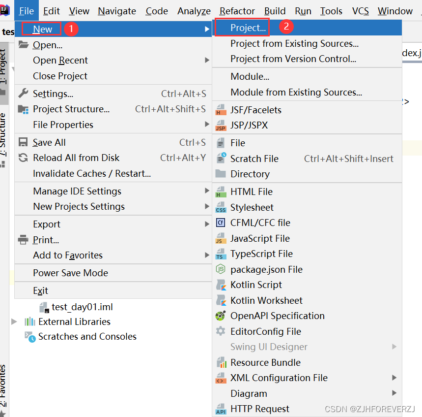Viewport: 422px width, 417px height.
Task: Expand the Export submenu arrow
Action: click(x=207, y=224)
